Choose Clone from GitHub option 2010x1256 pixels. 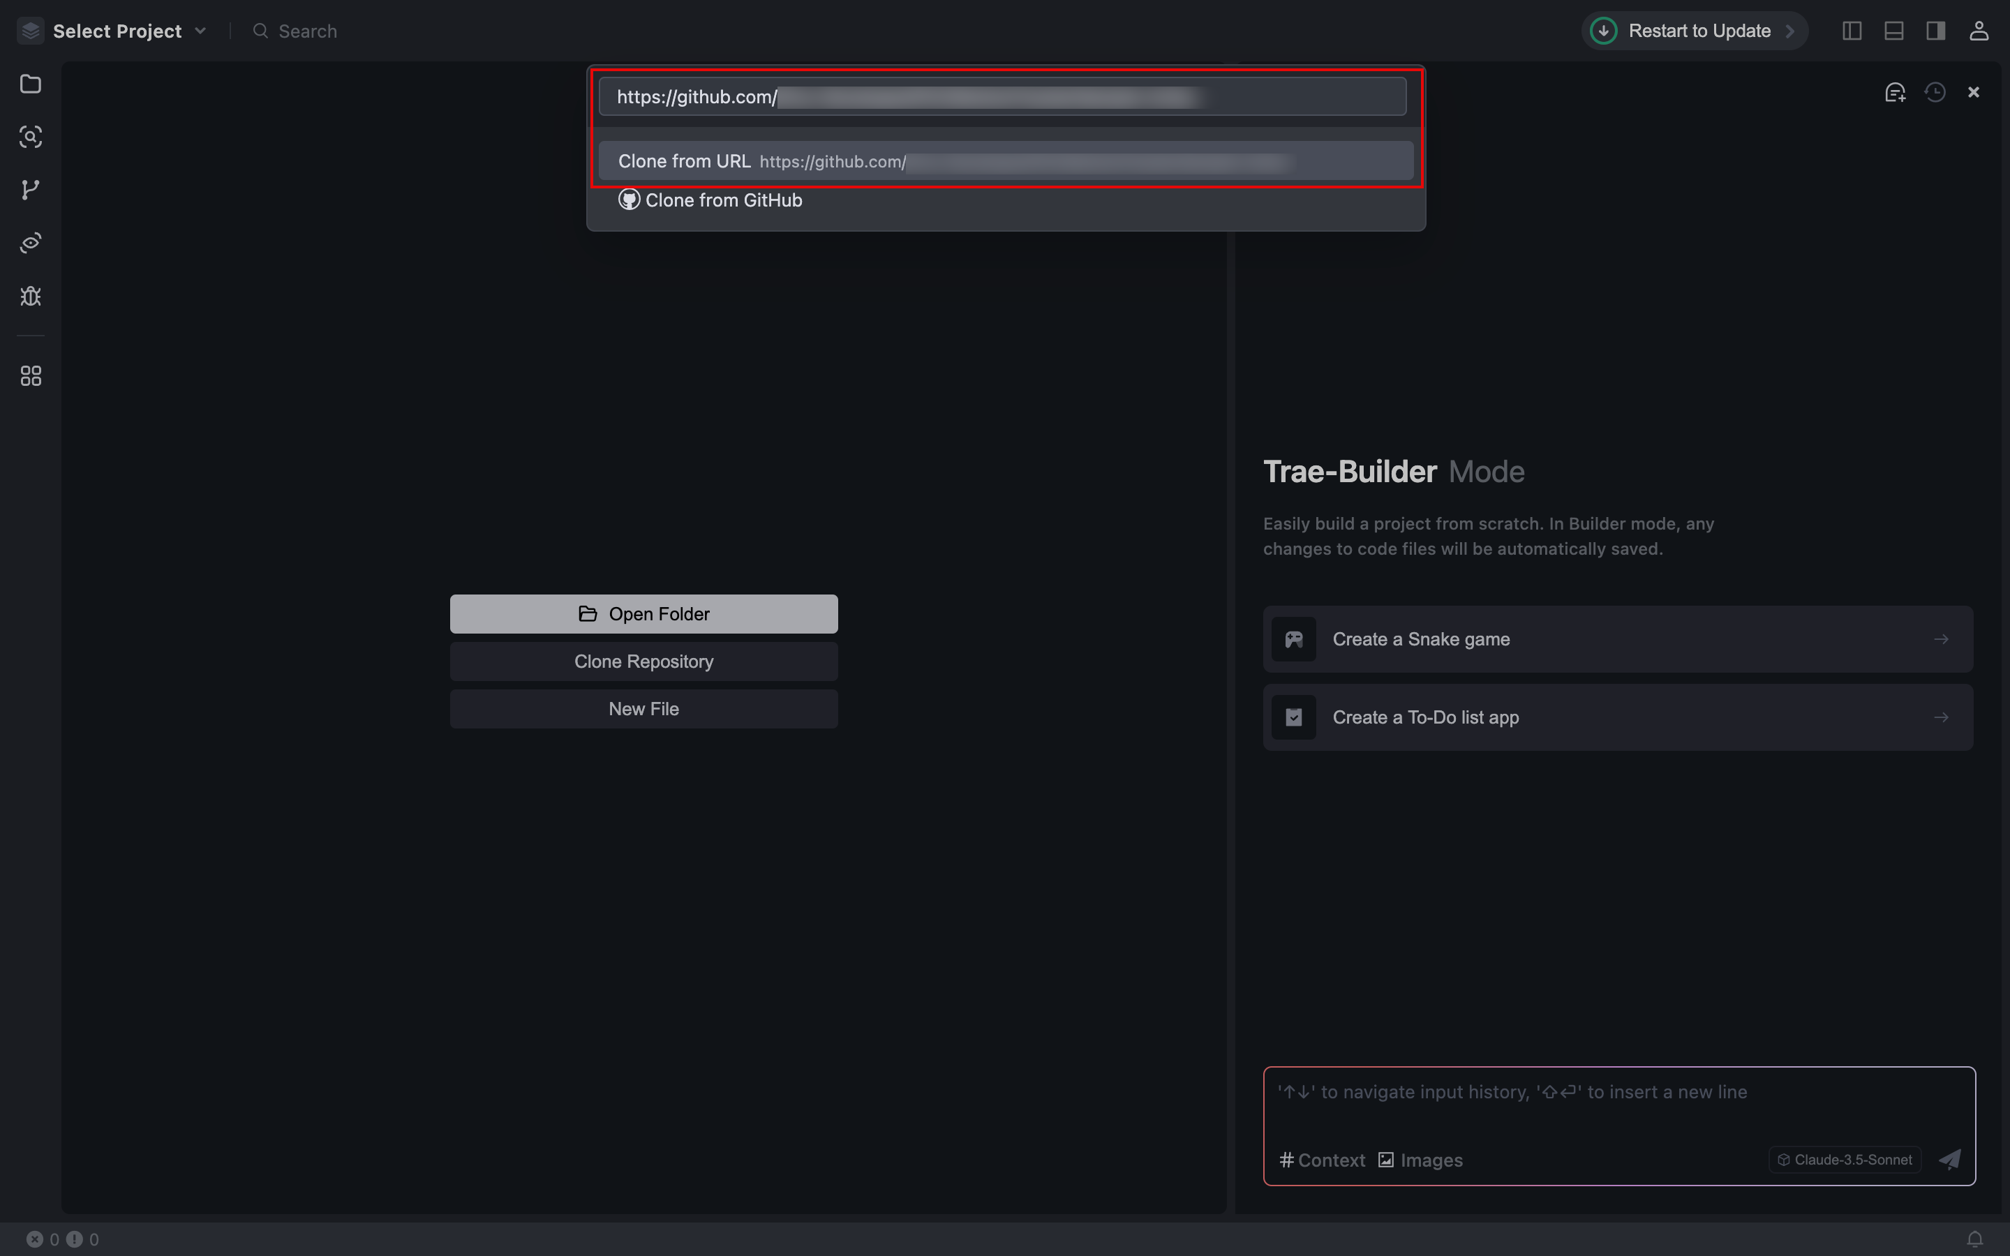pos(722,200)
